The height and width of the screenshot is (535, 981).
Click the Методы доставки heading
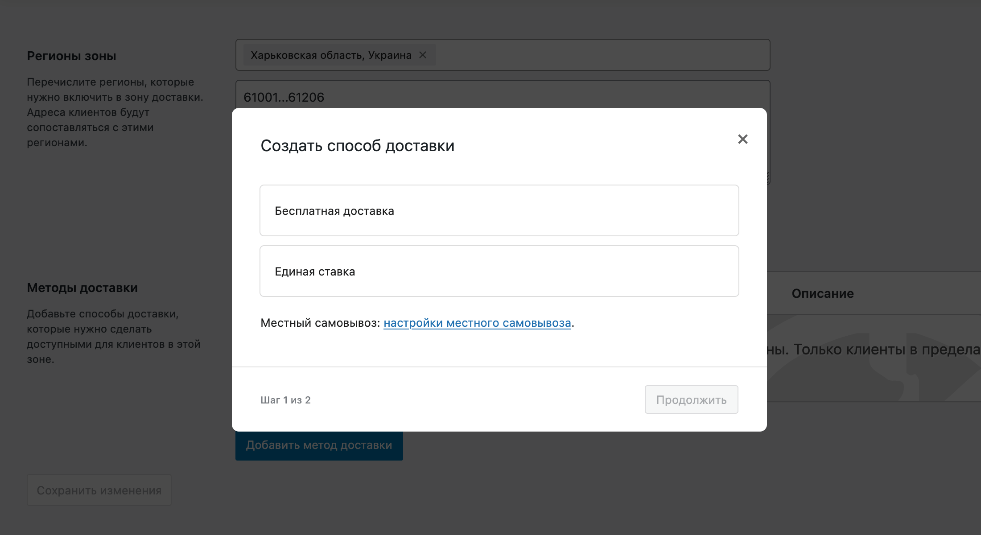click(x=82, y=288)
